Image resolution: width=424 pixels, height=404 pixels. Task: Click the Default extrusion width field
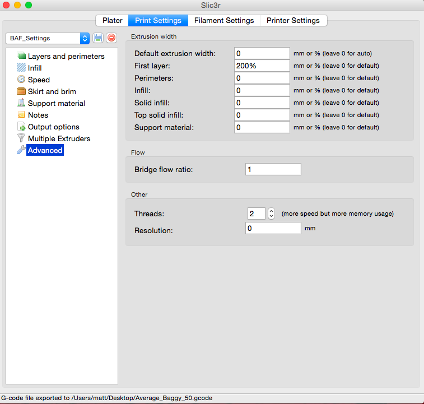tap(262, 53)
